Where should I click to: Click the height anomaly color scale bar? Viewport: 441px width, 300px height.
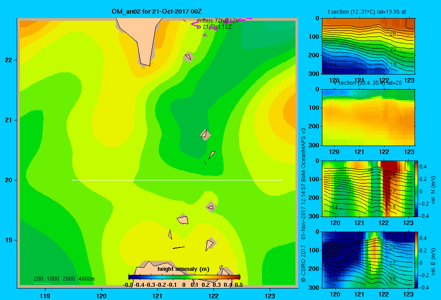[x=184, y=277]
